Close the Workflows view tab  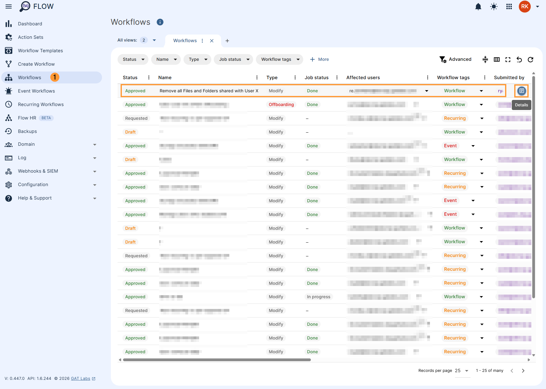[x=212, y=41]
